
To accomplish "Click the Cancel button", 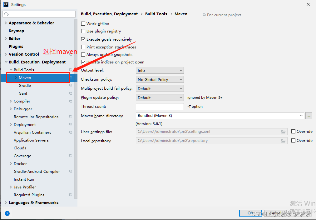I will click(275, 213).
